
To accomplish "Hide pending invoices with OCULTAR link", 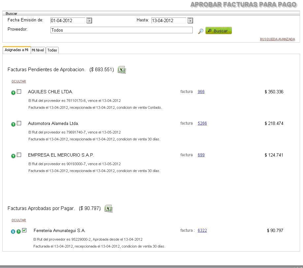I will pyautogui.click(x=19, y=81).
